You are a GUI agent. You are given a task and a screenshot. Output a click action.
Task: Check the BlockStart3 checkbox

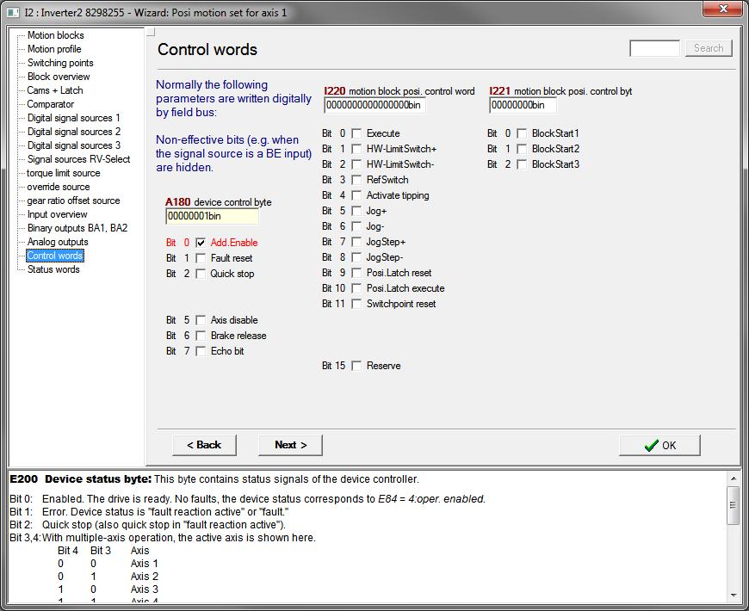tap(522, 164)
